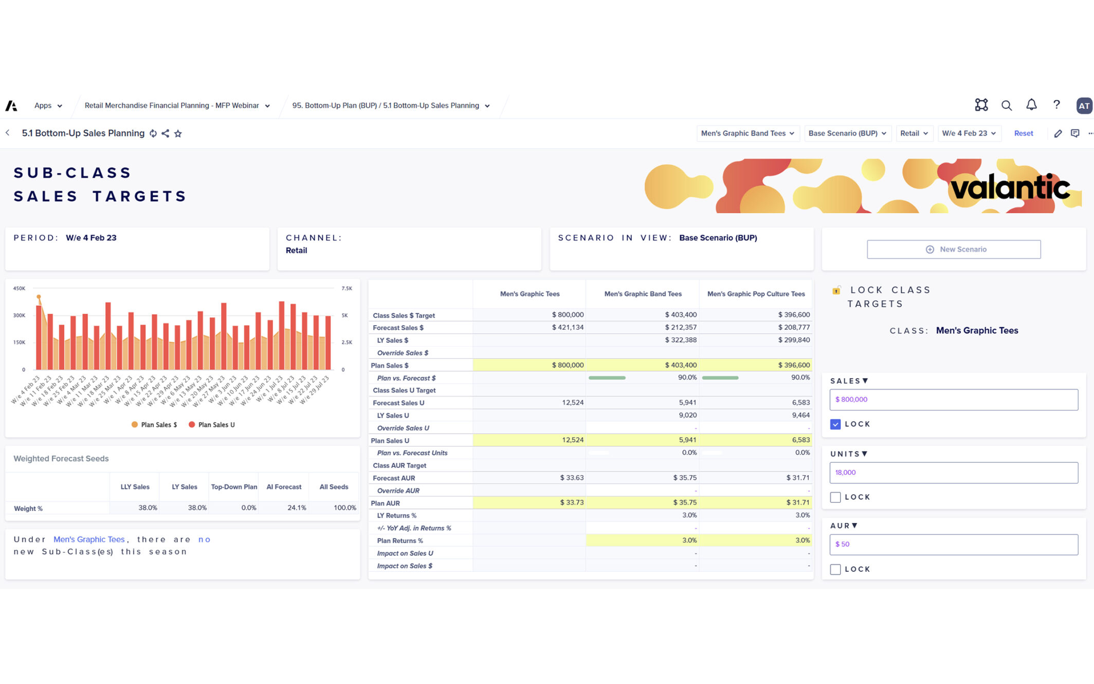Click the Anaplan logo icon
1094x684 pixels.
coord(11,105)
